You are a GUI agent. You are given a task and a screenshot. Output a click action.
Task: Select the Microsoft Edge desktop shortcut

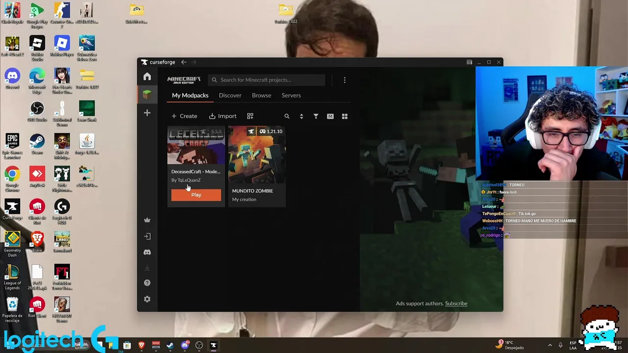click(x=37, y=81)
